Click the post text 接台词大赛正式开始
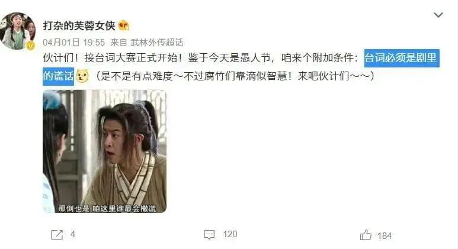Viewport: 458px width, 249px height. (x=131, y=58)
